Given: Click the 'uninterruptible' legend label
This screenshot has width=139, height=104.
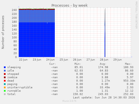Looking at the screenshot, I should (20, 87).
